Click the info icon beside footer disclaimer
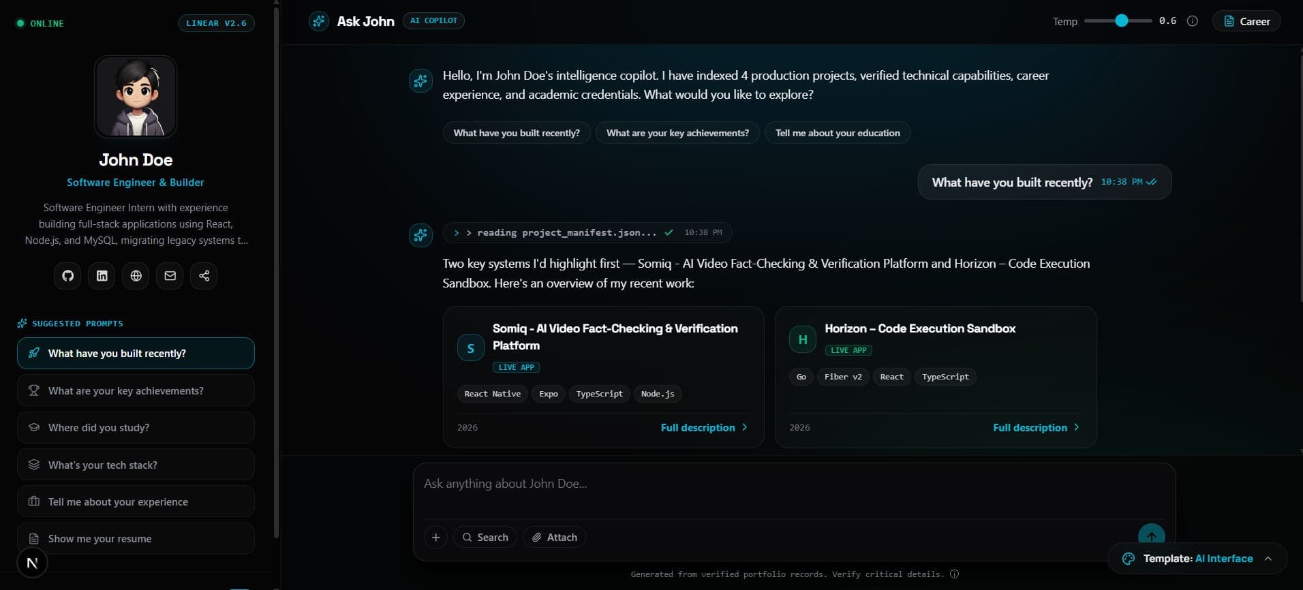 point(954,574)
